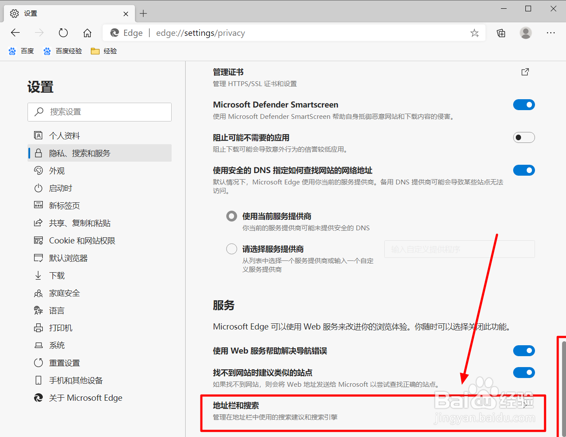The width and height of the screenshot is (566, 437).
Task: Disable Microsoft Defender Smartscreen
Action: tap(524, 104)
